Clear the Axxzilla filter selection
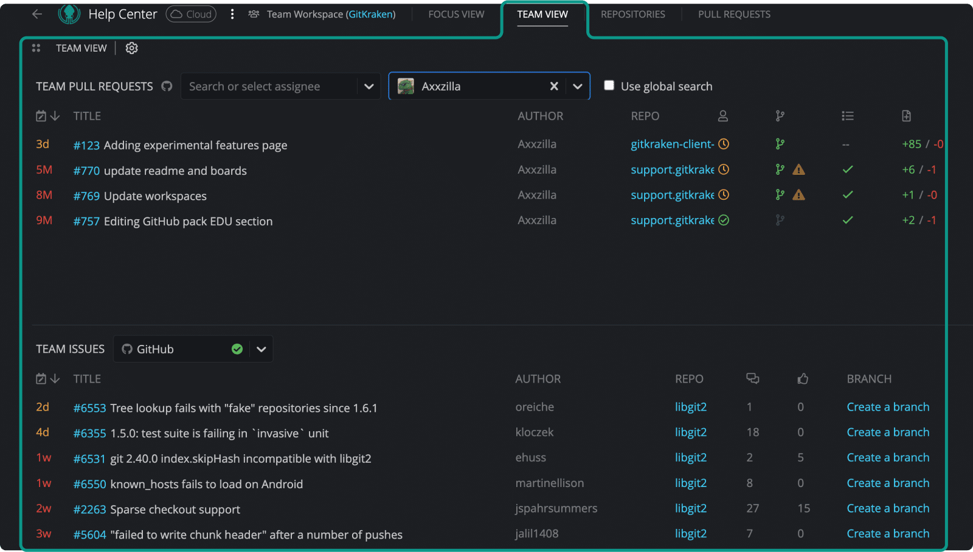The height and width of the screenshot is (552, 973). click(x=554, y=86)
